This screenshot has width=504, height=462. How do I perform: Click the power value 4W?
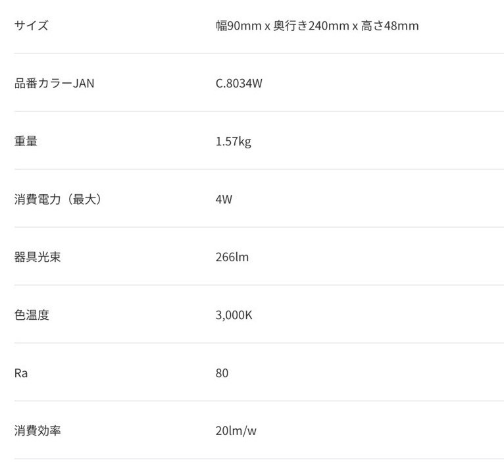(224, 199)
